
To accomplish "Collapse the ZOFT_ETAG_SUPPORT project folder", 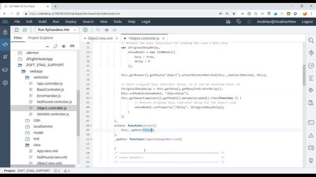I will coord(20,65).
